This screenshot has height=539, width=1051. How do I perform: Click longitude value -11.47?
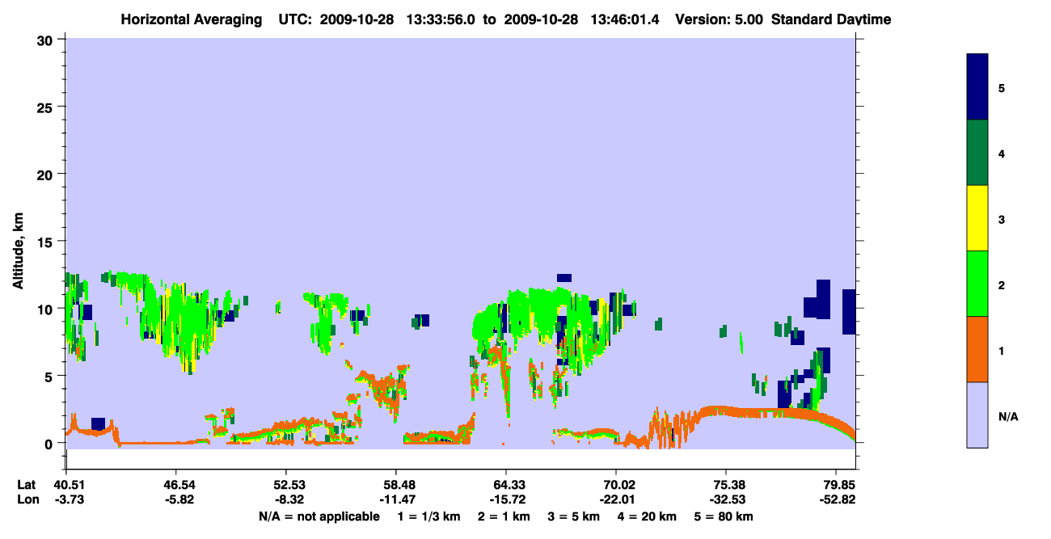[x=396, y=499]
